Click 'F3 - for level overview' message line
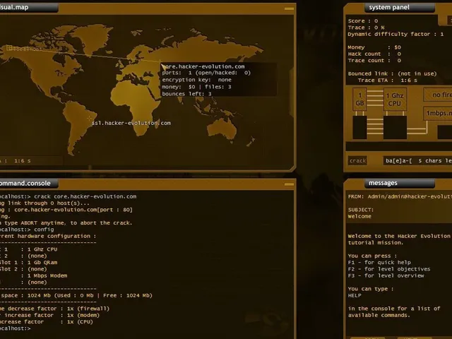Image resolution: width=452 pixels, height=339 pixels. (x=386, y=276)
